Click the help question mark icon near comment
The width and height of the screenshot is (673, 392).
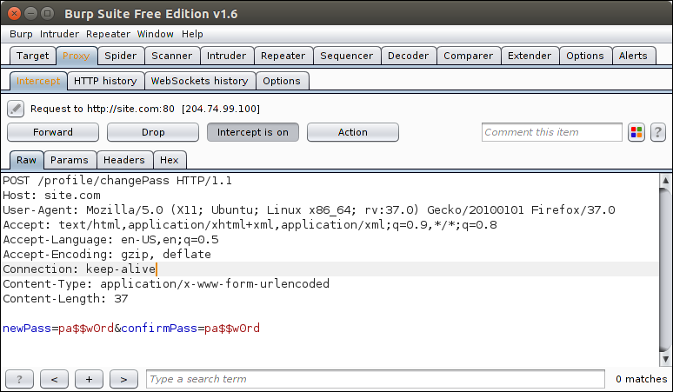tap(658, 132)
